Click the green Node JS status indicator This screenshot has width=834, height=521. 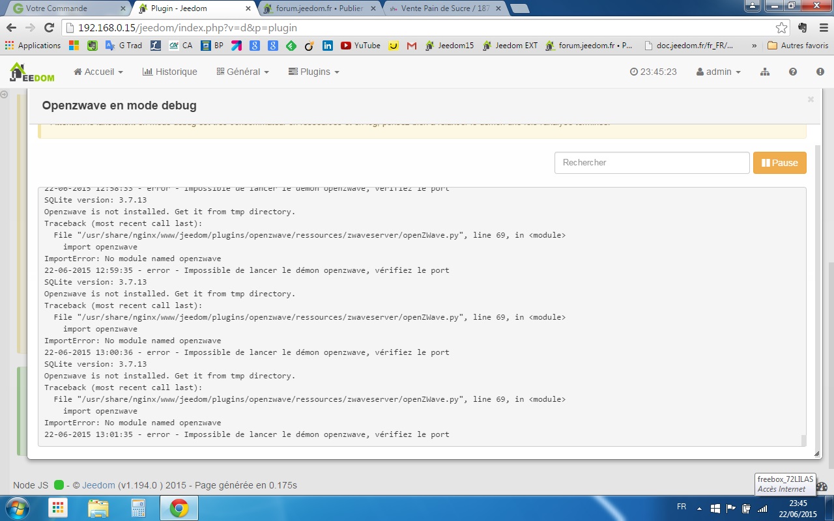click(x=59, y=485)
